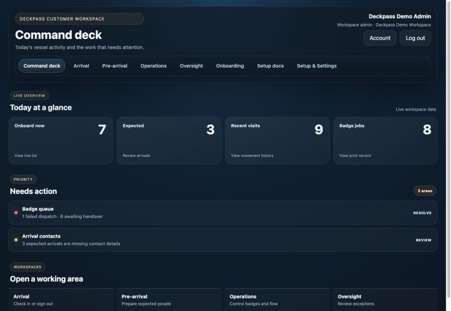Screen dimensions: 451x311
Task: Open the Setup docs tab
Action: click(270, 66)
